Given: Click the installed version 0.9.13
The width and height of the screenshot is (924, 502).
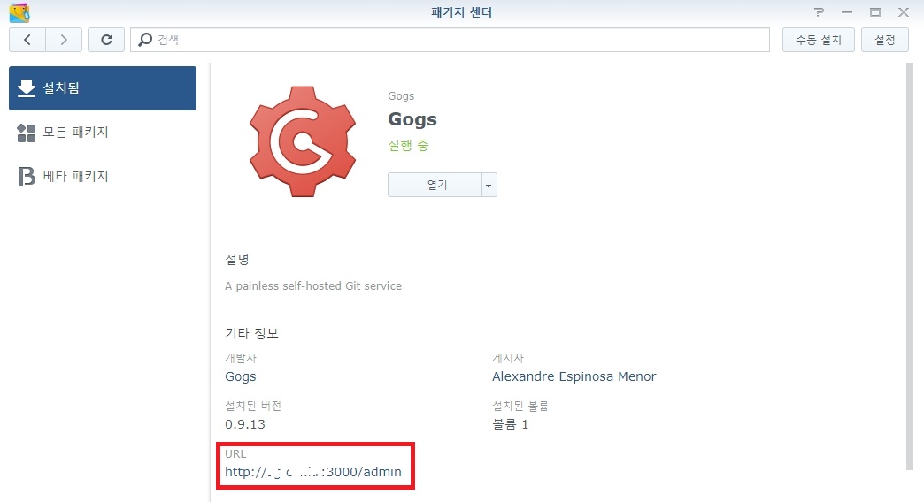Looking at the screenshot, I should [x=245, y=424].
